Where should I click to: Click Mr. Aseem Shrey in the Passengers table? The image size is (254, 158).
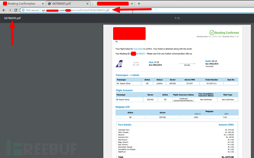(x=124, y=84)
